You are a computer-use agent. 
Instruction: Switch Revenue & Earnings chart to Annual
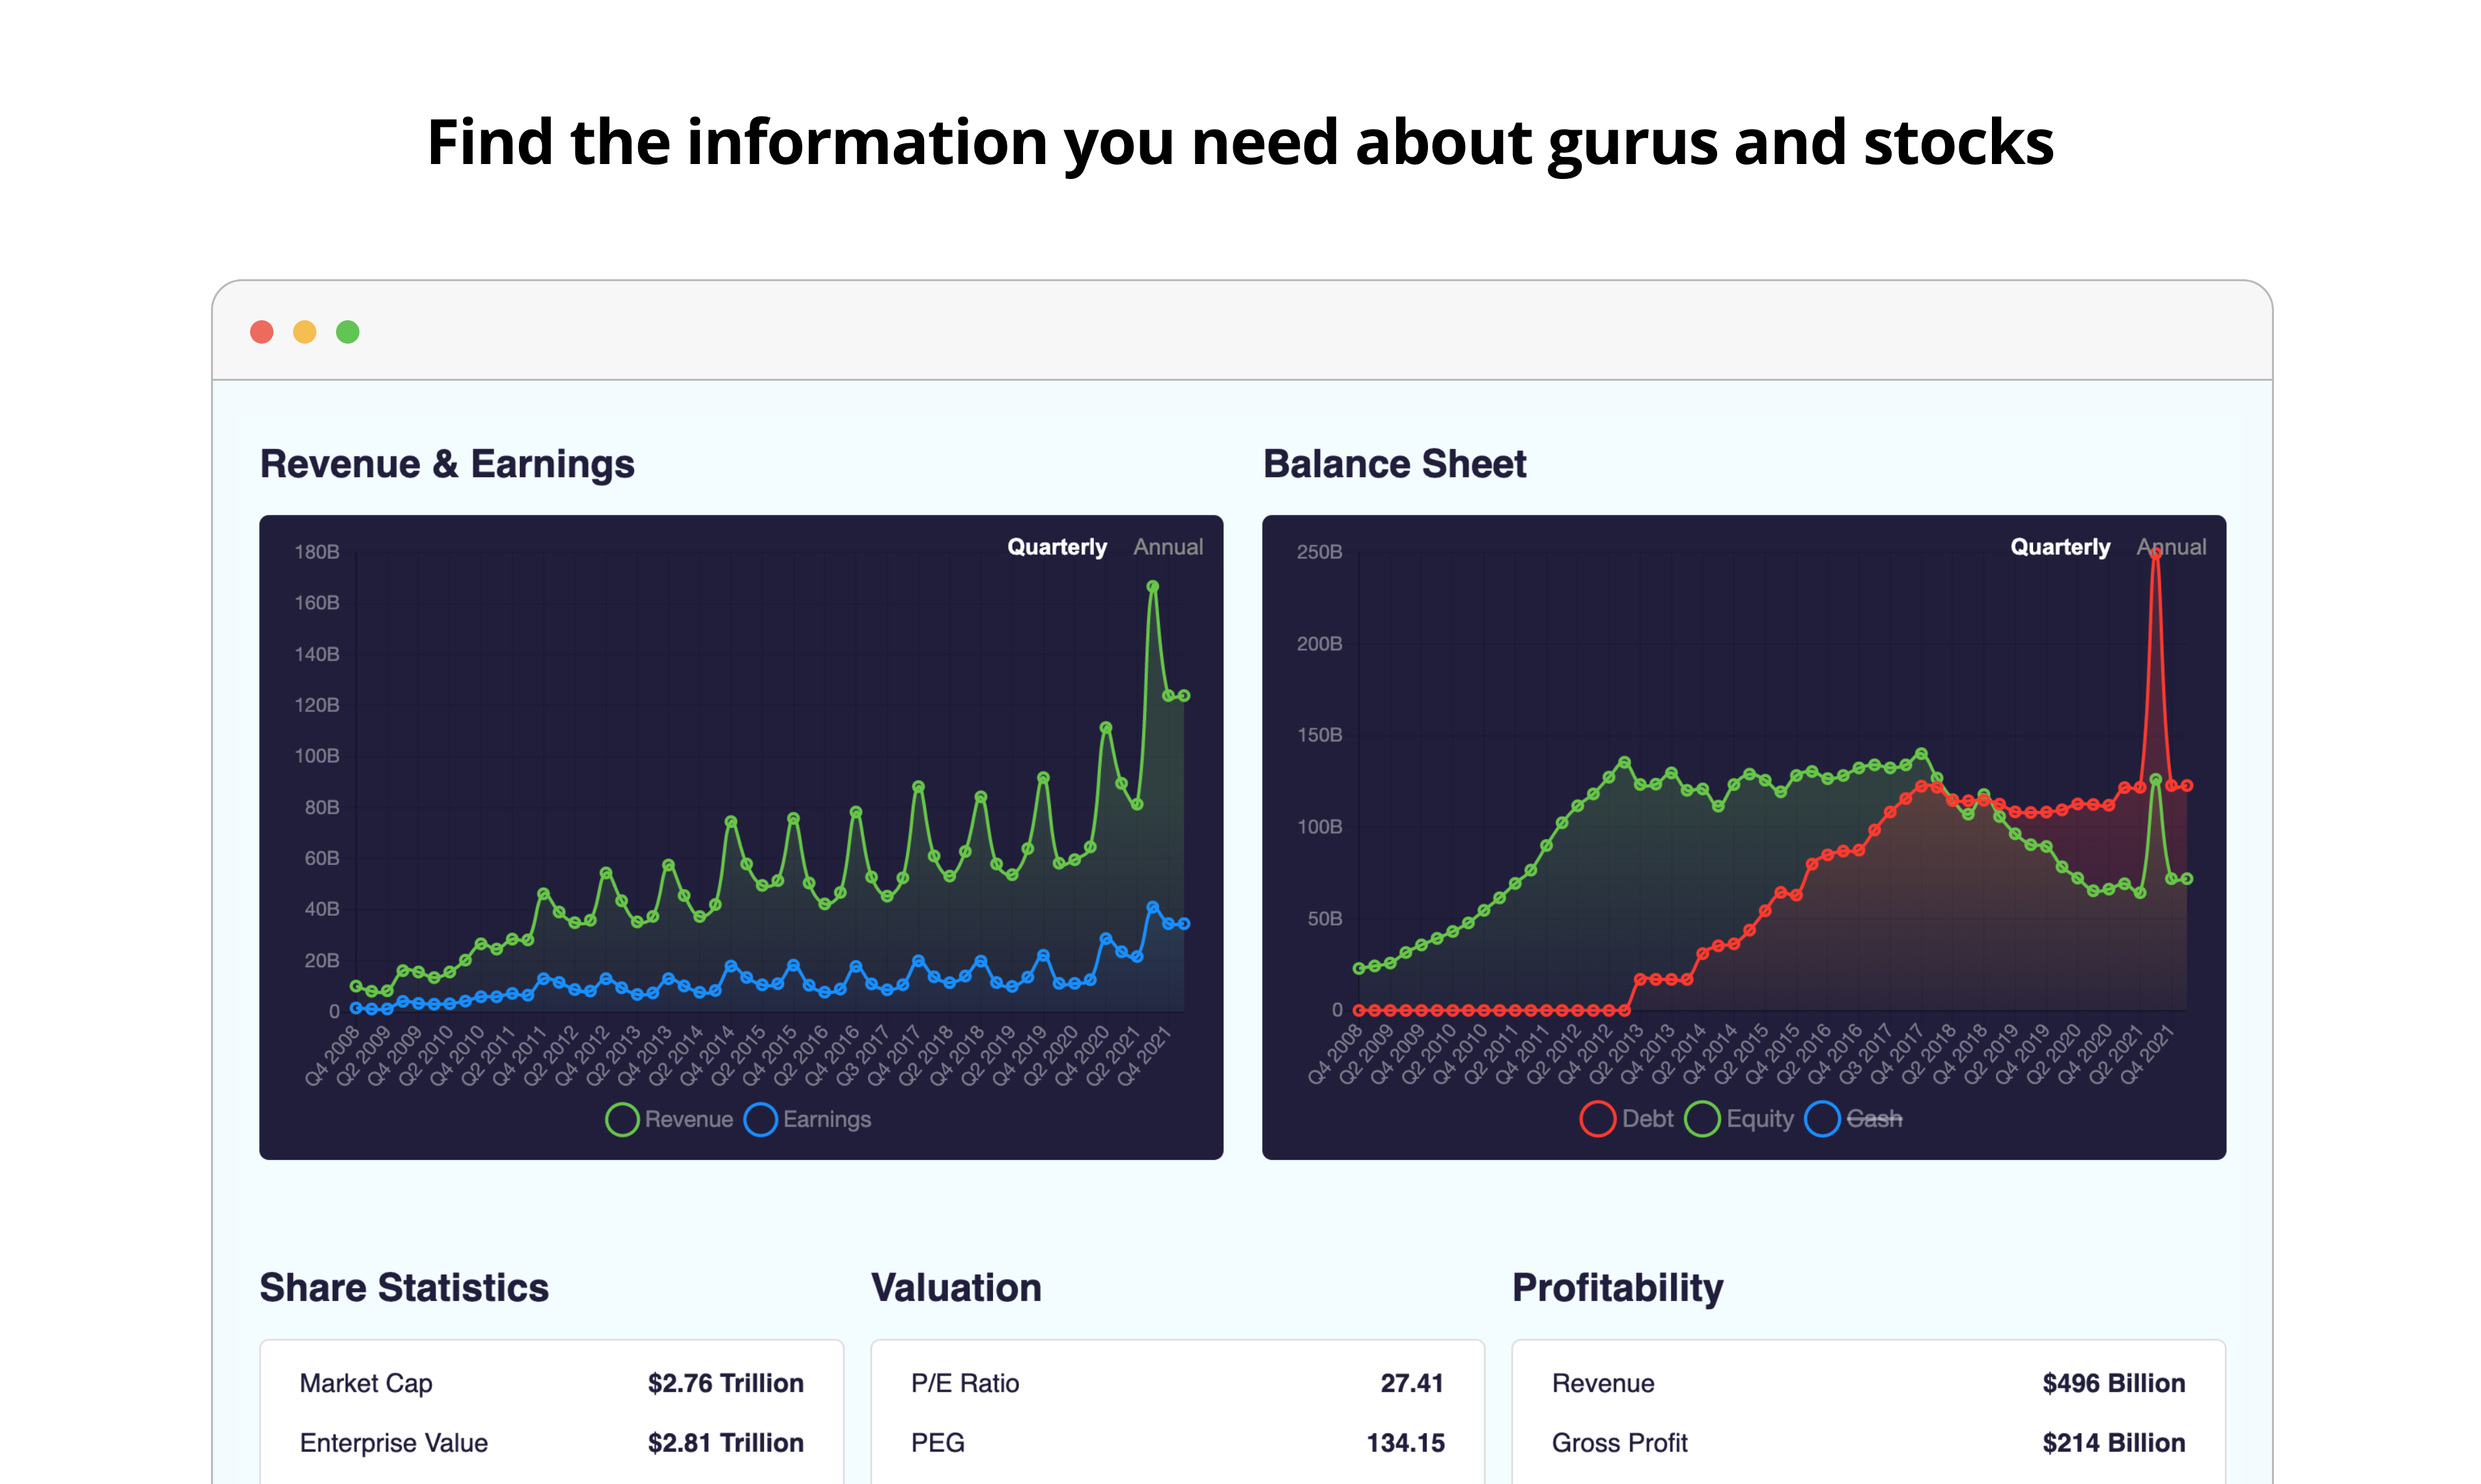click(x=1168, y=547)
